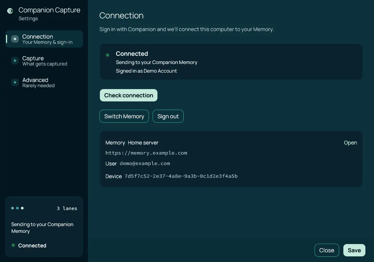
Task: Click the demo@example.com user value
Action: coord(145,164)
